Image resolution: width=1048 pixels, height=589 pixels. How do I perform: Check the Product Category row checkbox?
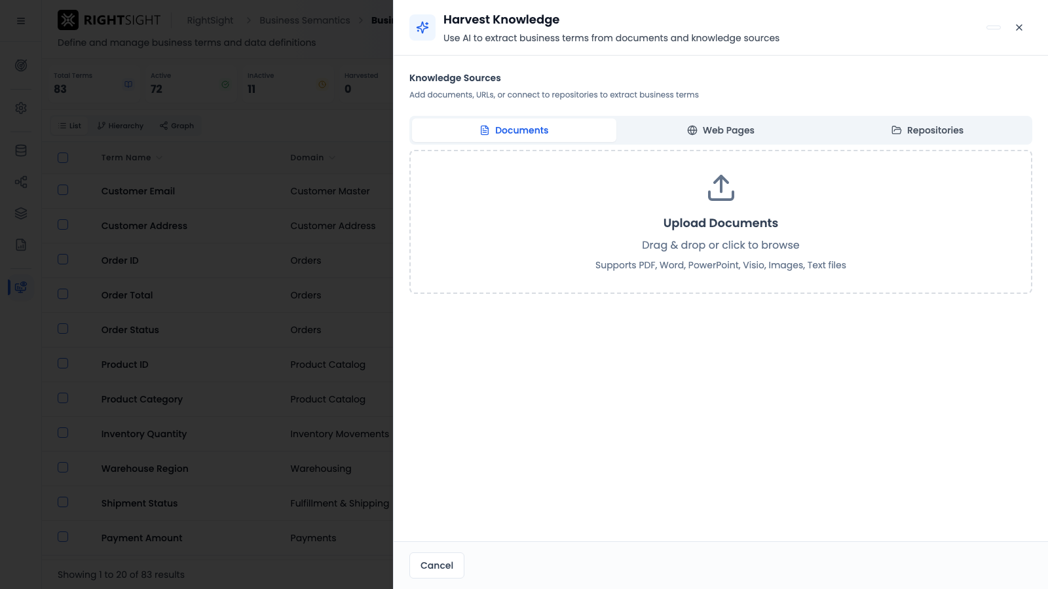point(63,398)
